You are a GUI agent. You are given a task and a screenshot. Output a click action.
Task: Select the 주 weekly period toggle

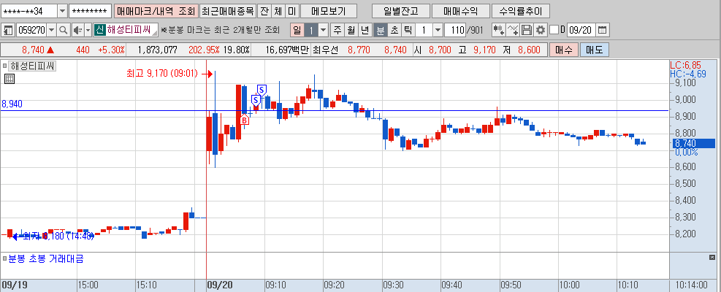tap(337, 31)
